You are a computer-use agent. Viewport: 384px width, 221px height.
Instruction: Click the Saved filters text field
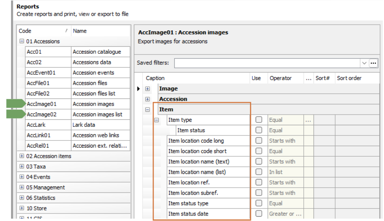(267, 63)
